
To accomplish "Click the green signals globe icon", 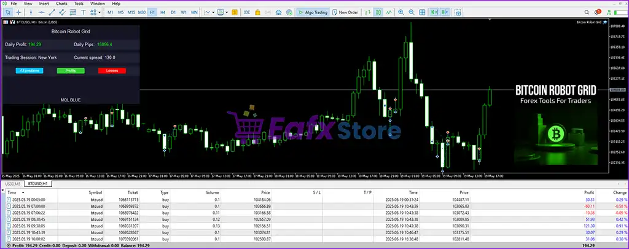I will 289,12.
